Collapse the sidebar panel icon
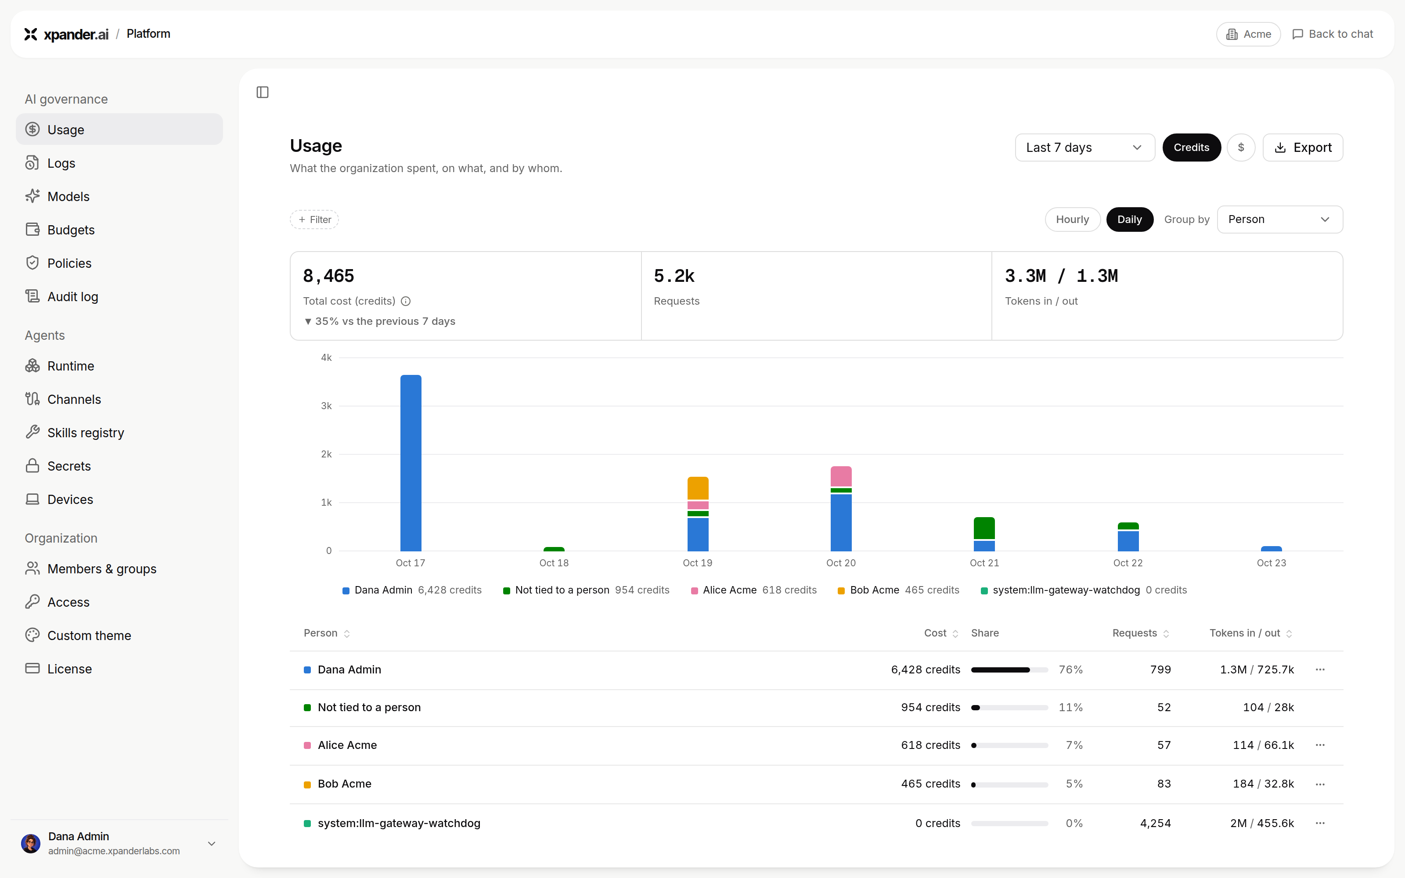Viewport: 1405px width, 878px height. [263, 92]
